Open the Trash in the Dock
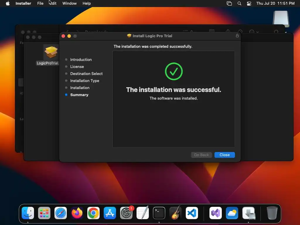This screenshot has height=225, width=300. pos(272,213)
